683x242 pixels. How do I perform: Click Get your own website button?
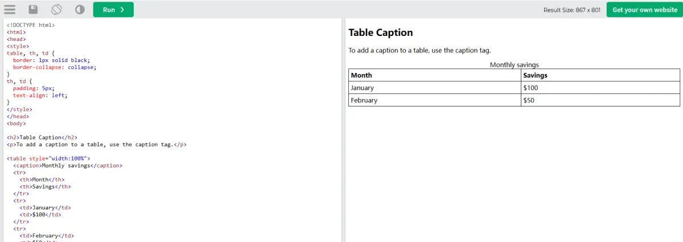coord(644,10)
